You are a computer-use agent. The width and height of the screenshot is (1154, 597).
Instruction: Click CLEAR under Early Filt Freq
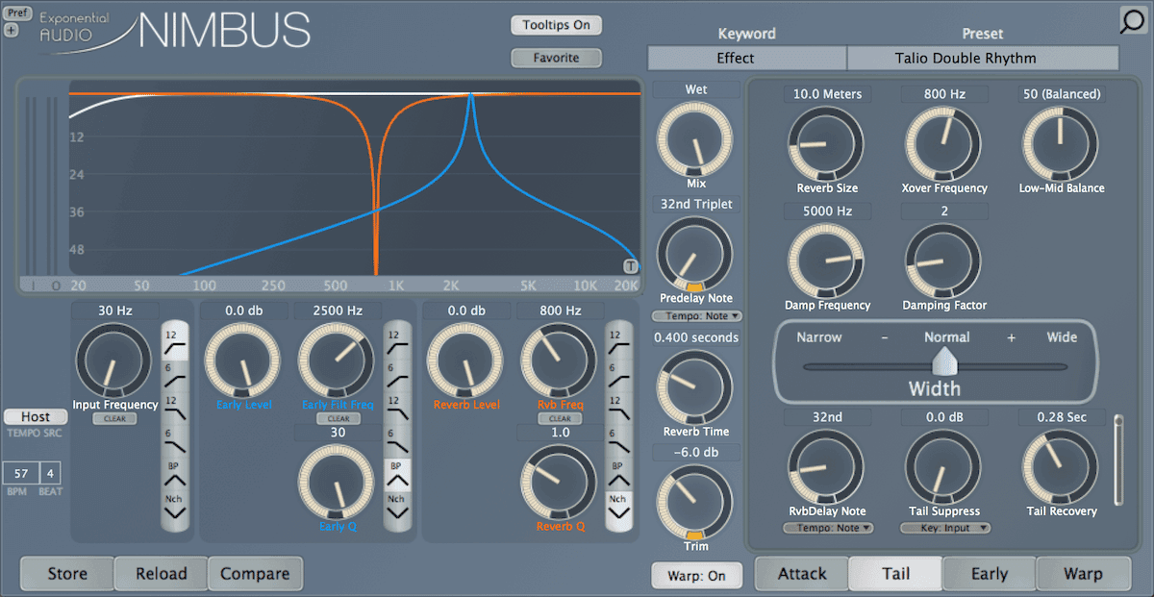coord(338,419)
